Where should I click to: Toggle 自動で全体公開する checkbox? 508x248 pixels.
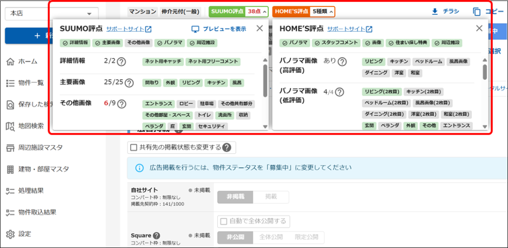pos(224,221)
